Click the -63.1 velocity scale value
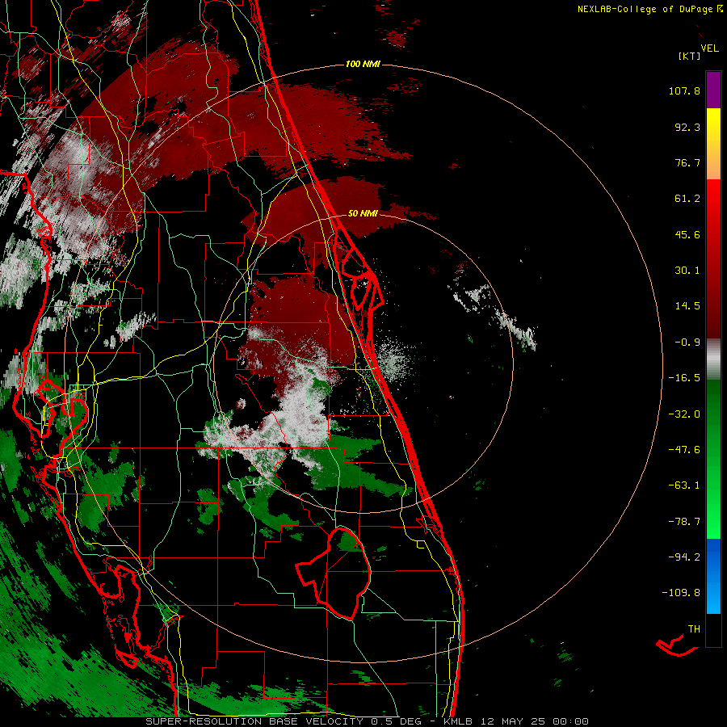This screenshot has height=727, width=727. pyautogui.click(x=684, y=485)
